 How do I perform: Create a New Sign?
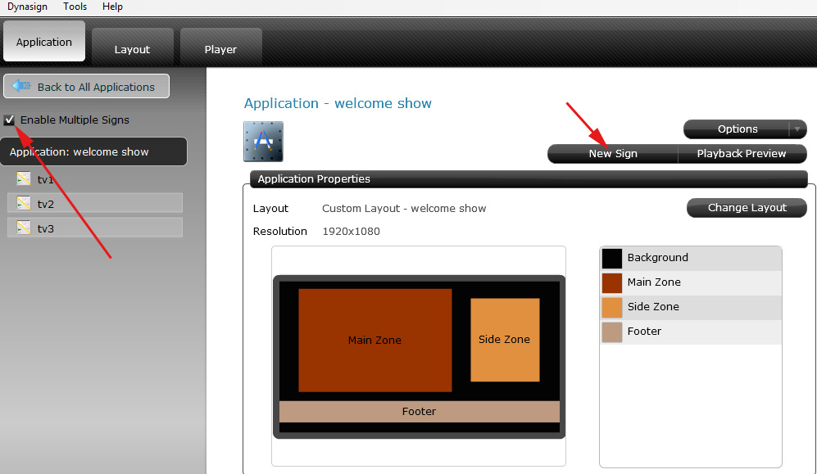(x=613, y=154)
